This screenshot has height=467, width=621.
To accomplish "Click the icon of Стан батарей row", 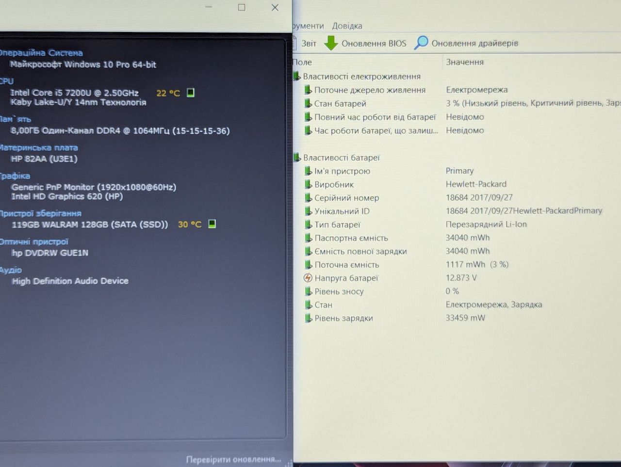I will (308, 103).
